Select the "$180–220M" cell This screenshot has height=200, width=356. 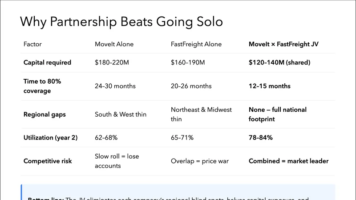(x=112, y=63)
